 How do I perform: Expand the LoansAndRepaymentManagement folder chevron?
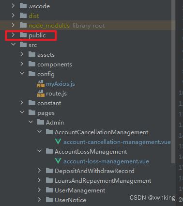click(x=39, y=180)
